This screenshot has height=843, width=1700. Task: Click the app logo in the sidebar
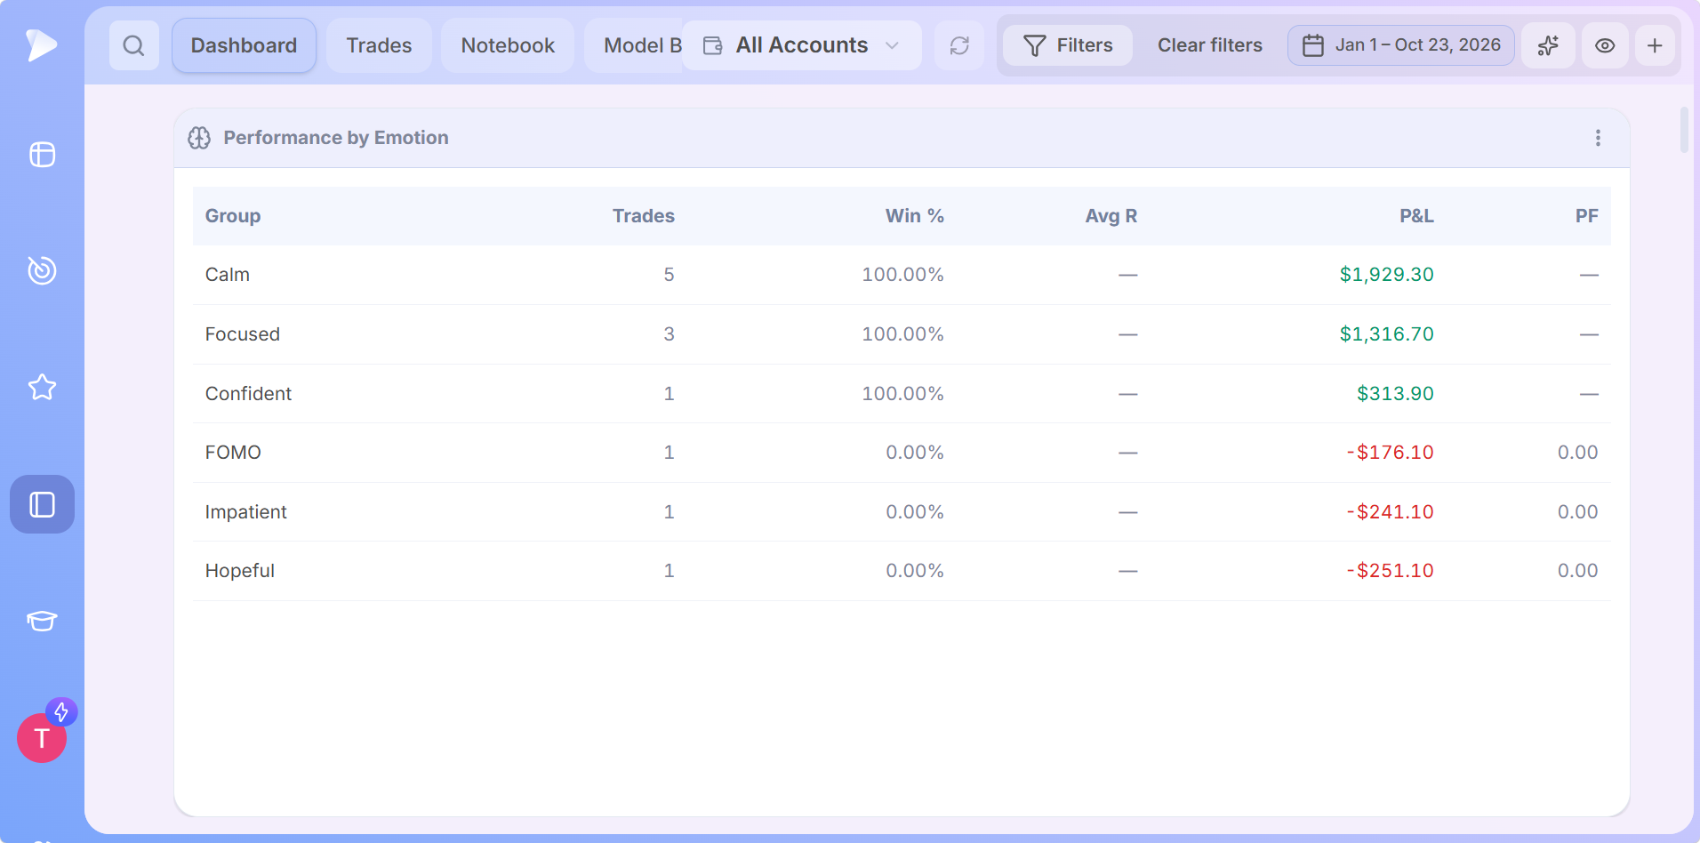pyautogui.click(x=41, y=44)
